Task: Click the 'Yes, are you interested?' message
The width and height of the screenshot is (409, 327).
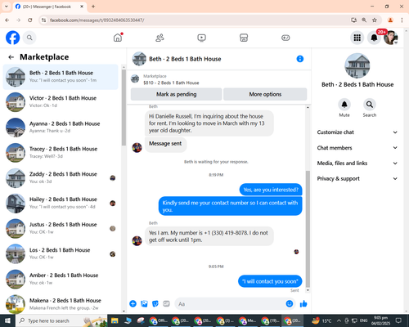Action: [271, 190]
